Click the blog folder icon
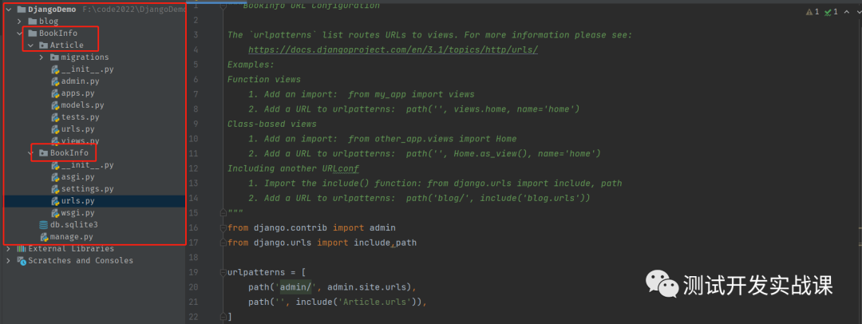This screenshot has height=324, width=862. pyautogui.click(x=32, y=21)
